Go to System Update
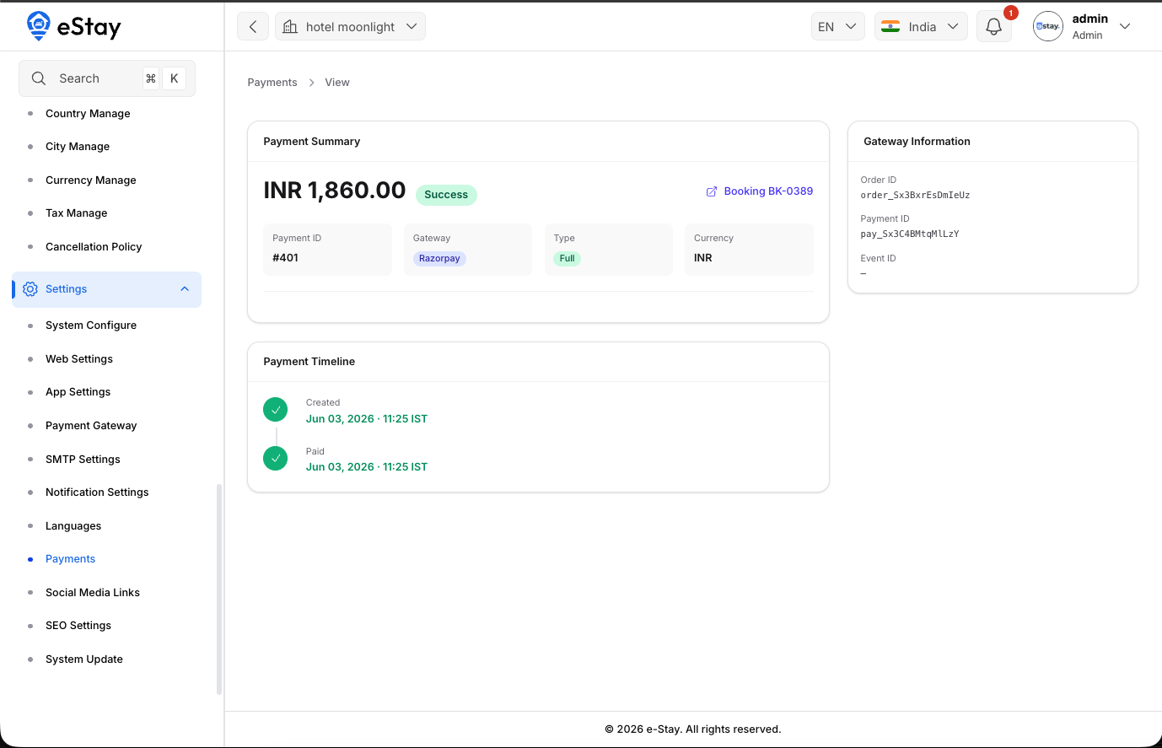1162x748 pixels. coord(84,659)
